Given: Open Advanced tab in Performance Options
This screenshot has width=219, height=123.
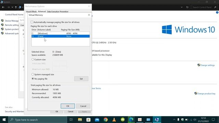Looking at the screenshot, I should (42, 11).
